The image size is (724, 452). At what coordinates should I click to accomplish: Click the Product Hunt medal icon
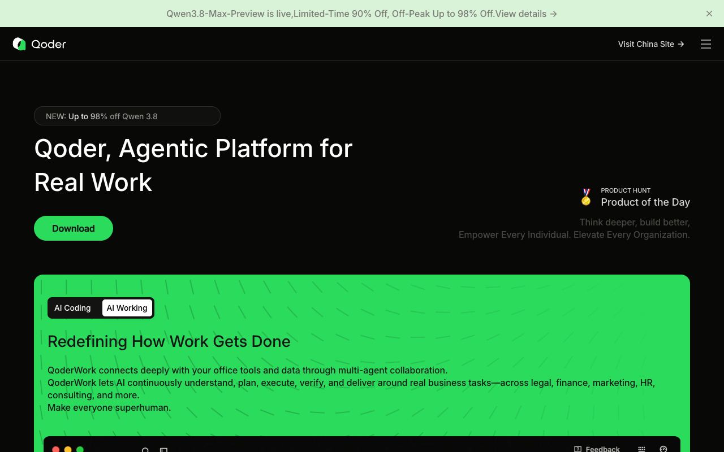coord(586,197)
